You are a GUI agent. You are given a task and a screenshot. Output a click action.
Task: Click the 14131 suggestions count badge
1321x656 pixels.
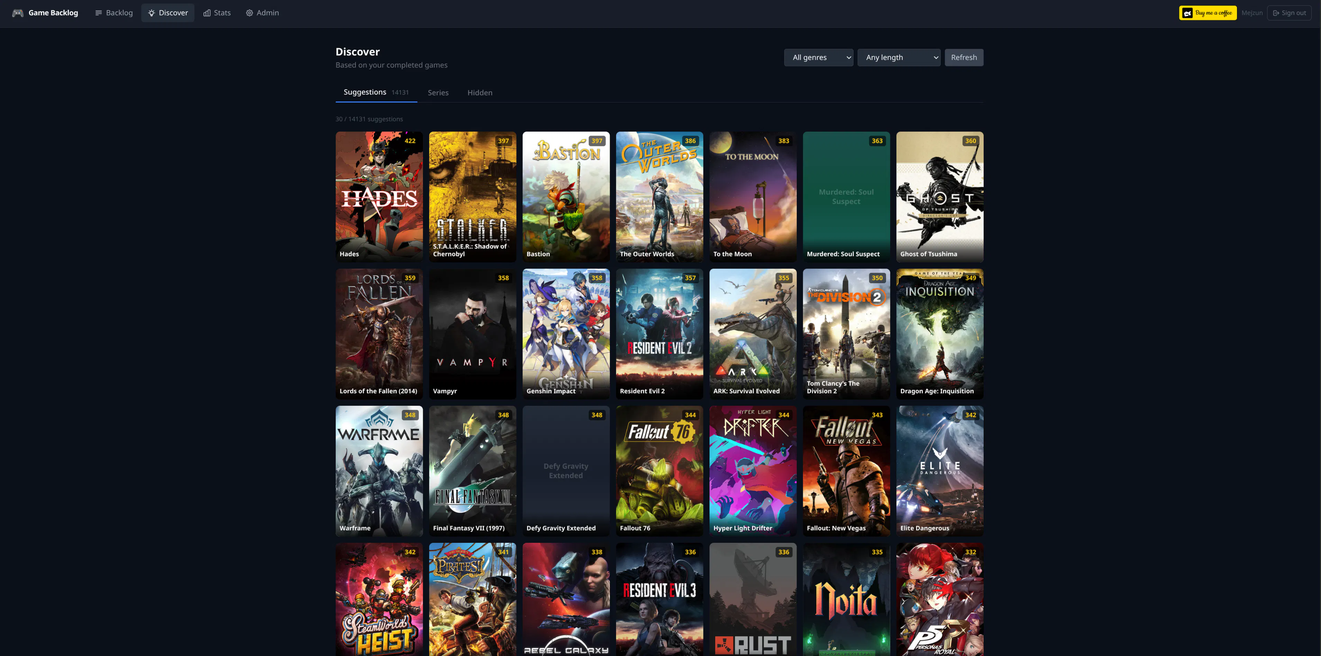400,93
